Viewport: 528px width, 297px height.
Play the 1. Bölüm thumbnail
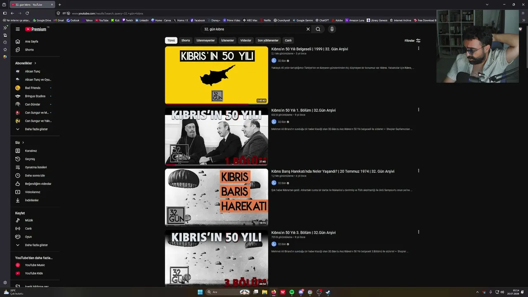(x=217, y=137)
